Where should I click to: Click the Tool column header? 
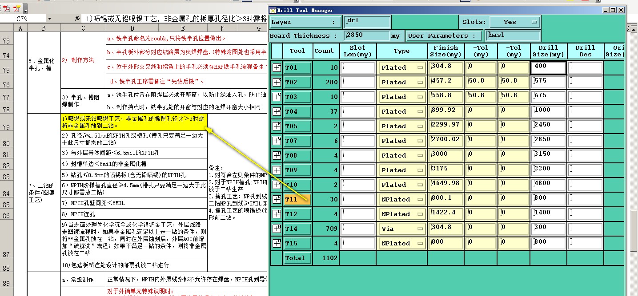point(297,51)
